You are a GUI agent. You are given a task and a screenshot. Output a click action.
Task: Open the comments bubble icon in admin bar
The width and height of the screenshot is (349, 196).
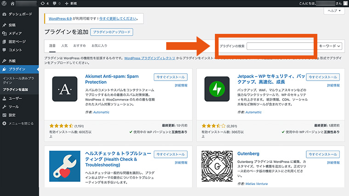[x=56, y=3]
